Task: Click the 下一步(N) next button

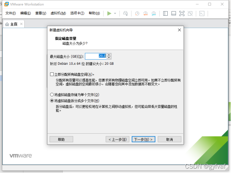Action: click(143, 139)
